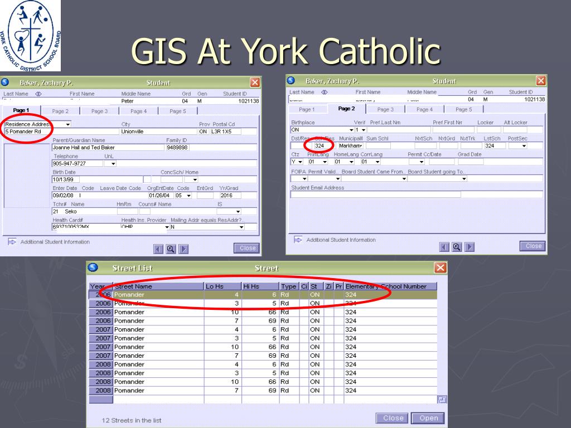This screenshot has width=571, height=428.
Task: Click Open button in Street List window
Action: (x=428, y=418)
